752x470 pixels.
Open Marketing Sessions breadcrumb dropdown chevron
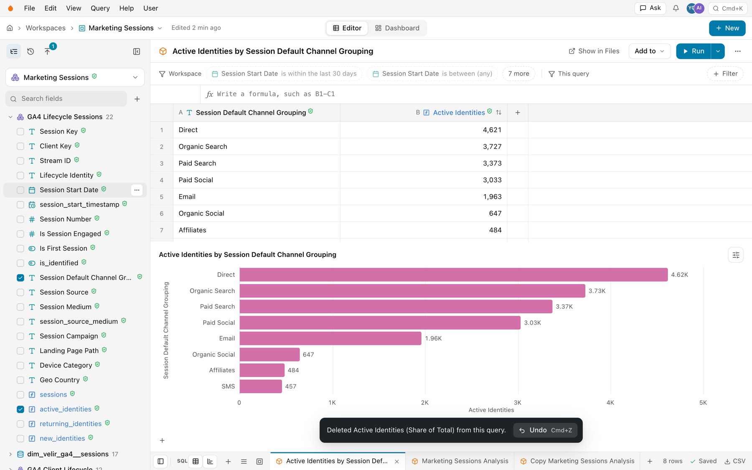coord(160,28)
